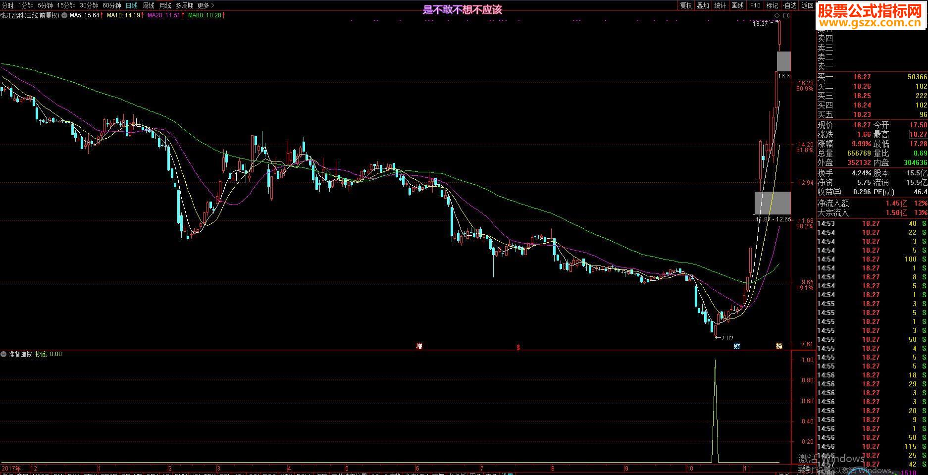
Task: Click the 日线 label at panel bottom
Action: (803, 469)
